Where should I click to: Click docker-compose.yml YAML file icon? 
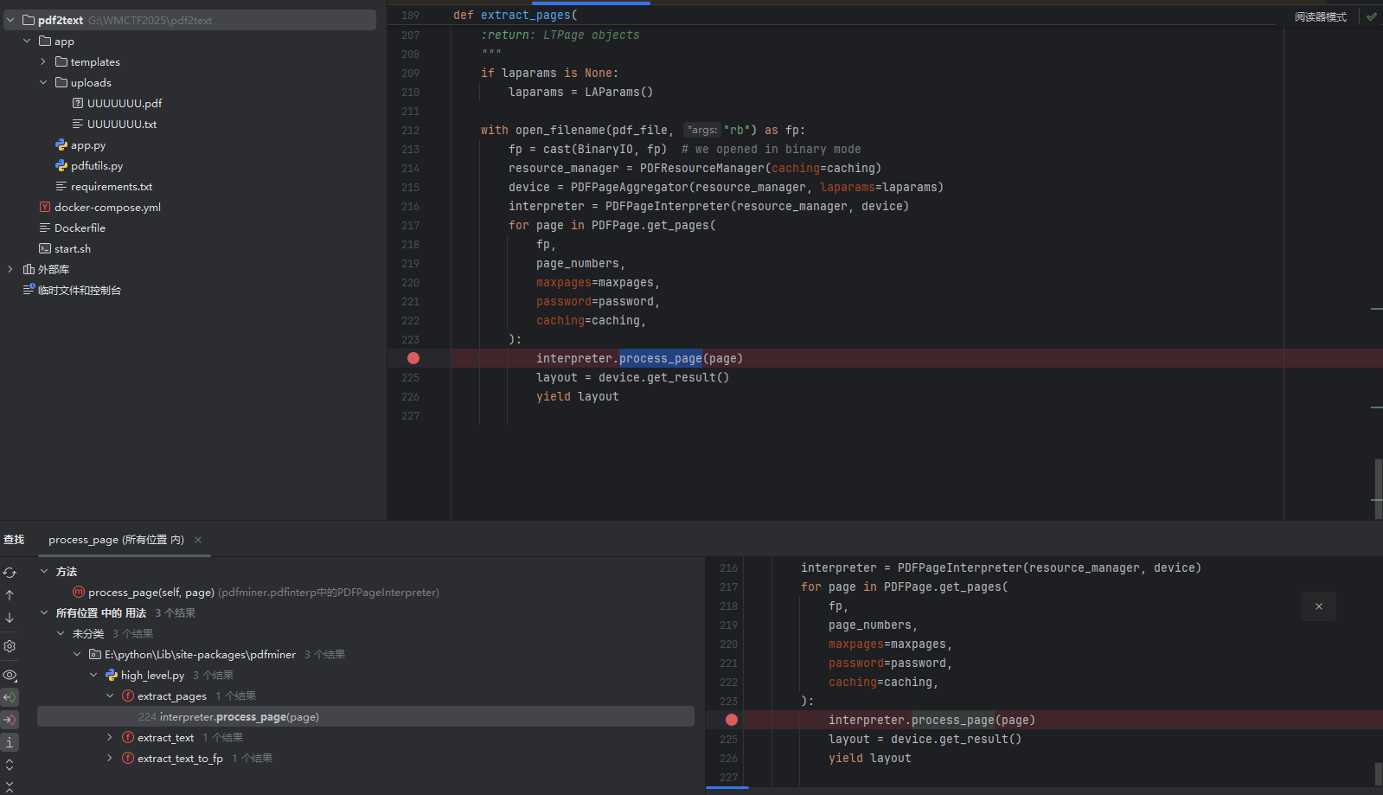[x=45, y=207]
